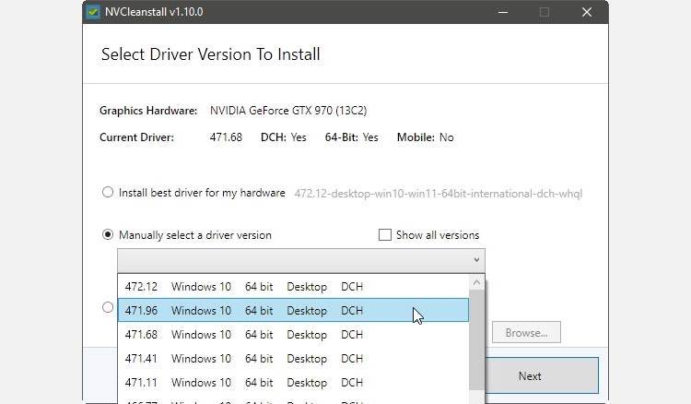Click the 472.12-desktop-win10-win11 driver filename text
Viewport: 691px width, 404px height.
tap(438, 194)
